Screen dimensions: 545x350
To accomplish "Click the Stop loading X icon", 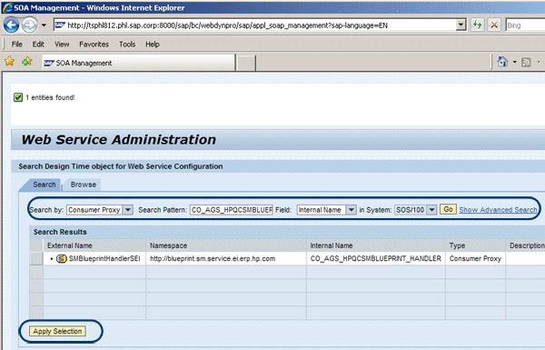I will point(494,25).
